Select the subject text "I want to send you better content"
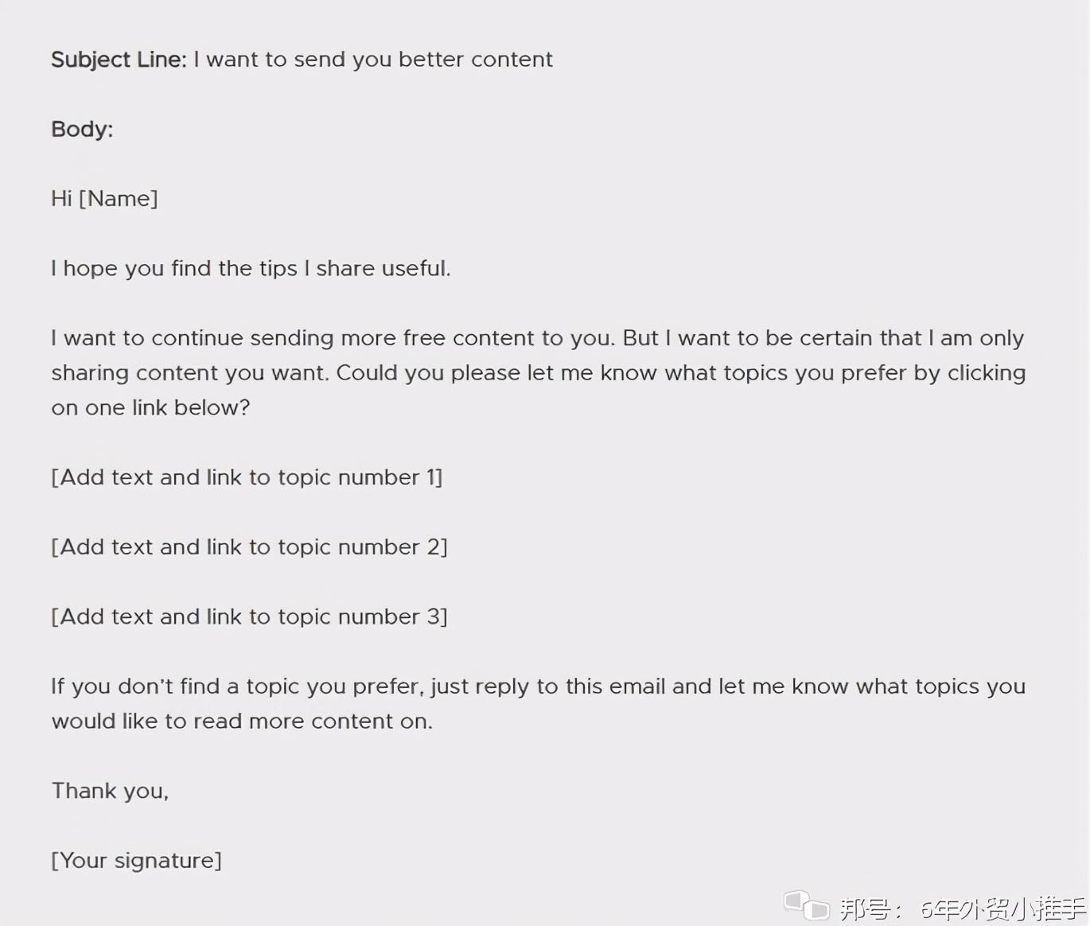The image size is (1090, 926). tap(373, 60)
